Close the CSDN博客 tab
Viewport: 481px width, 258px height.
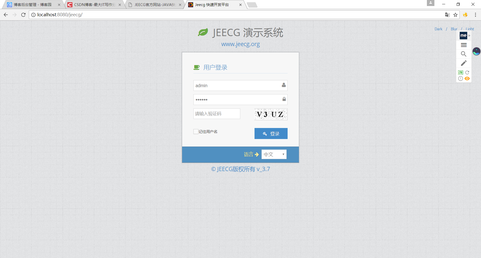pyautogui.click(x=120, y=5)
